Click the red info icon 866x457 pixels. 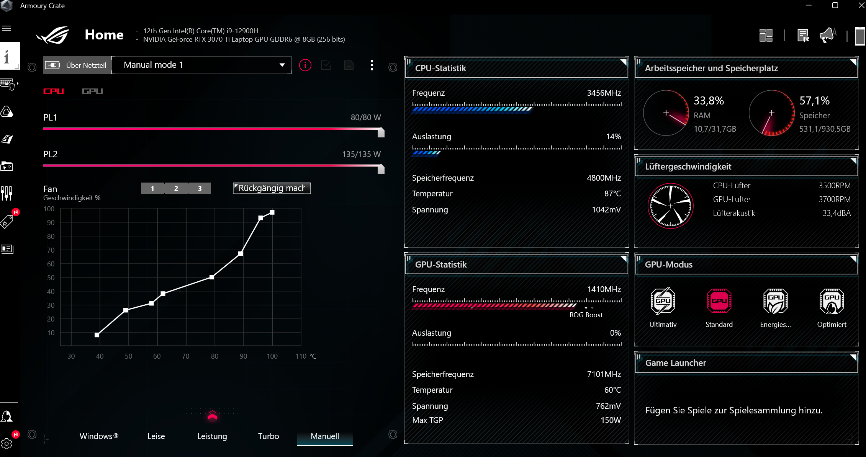point(305,65)
